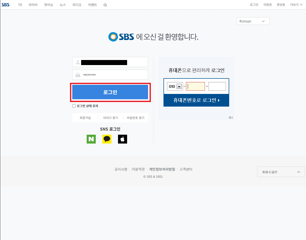Click the large SBS welcome logo
The height and width of the screenshot is (240, 306).
pyautogui.click(x=121, y=37)
